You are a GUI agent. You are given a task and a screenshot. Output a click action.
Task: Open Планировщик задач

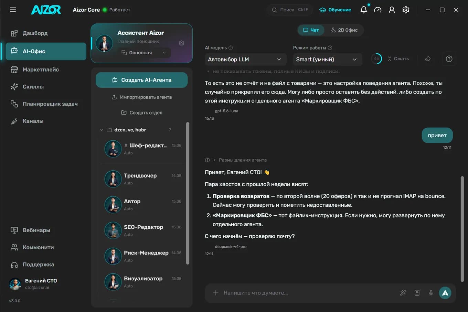tap(46, 104)
